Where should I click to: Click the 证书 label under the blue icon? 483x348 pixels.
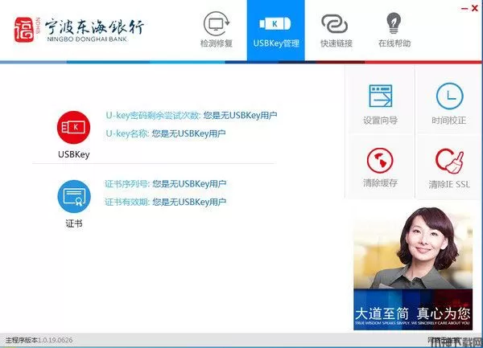74,223
